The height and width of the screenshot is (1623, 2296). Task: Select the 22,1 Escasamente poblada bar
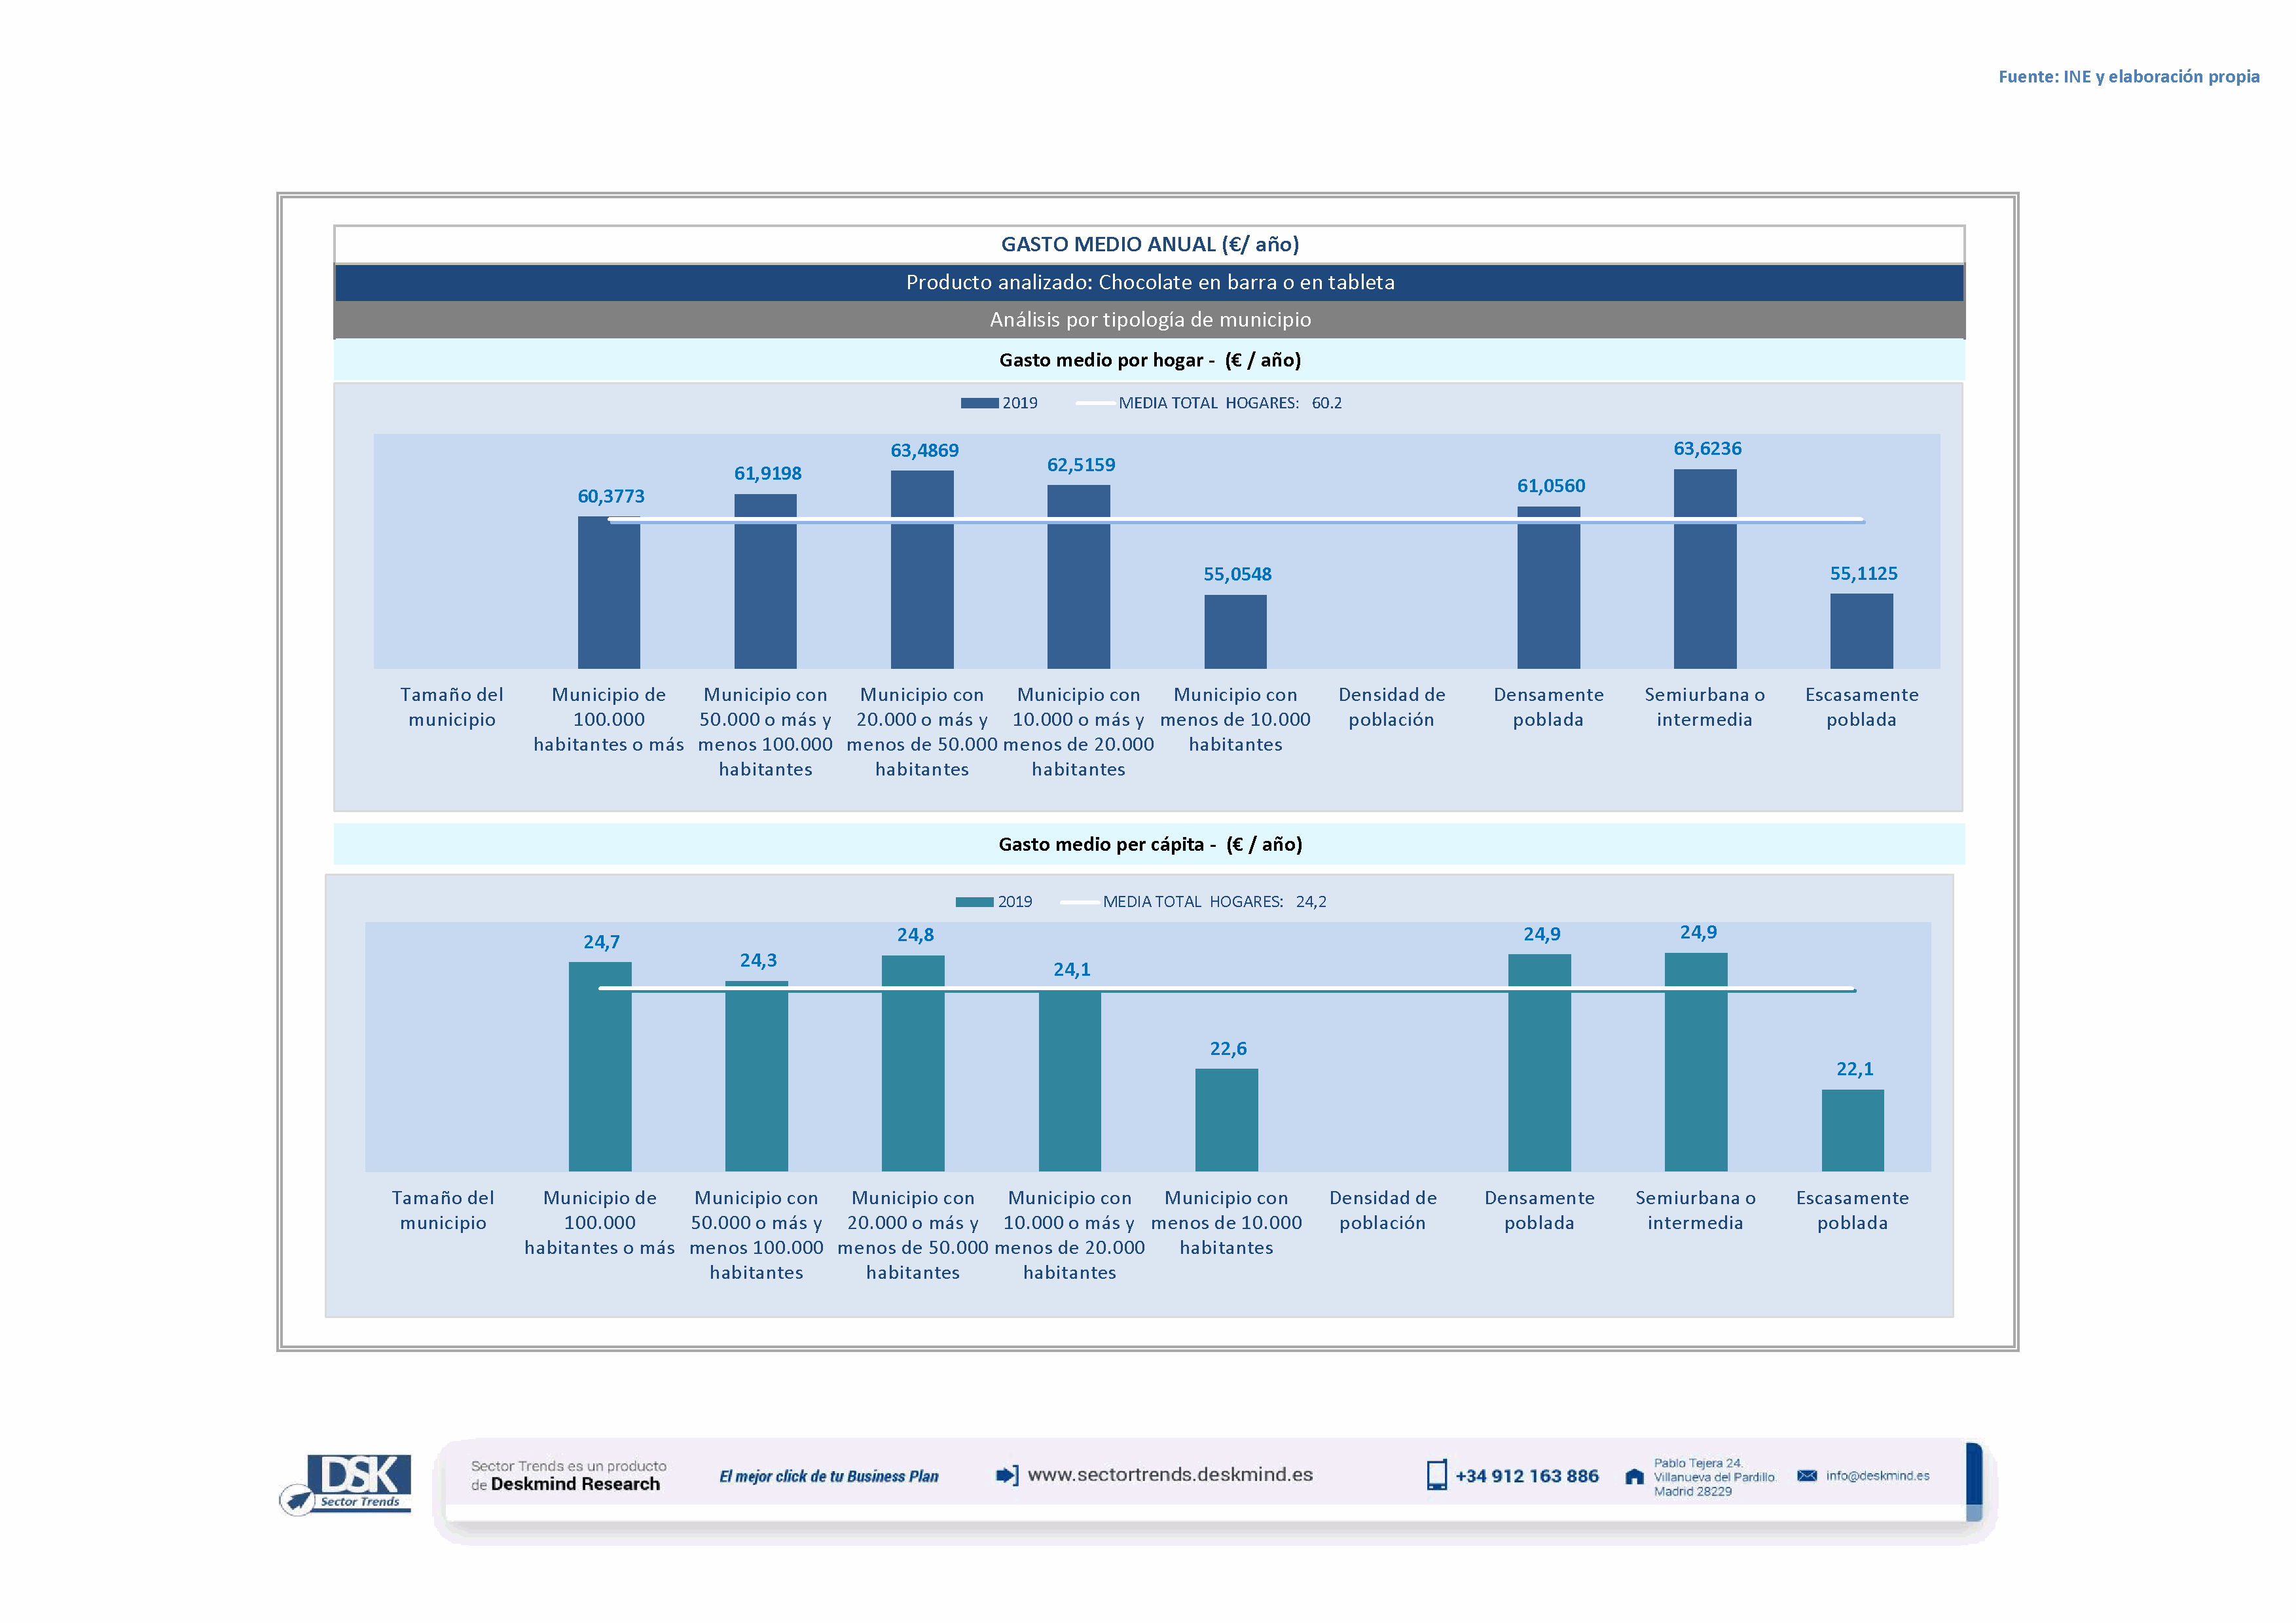tap(1852, 1130)
